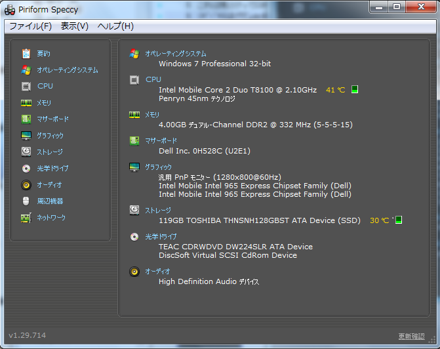This screenshot has height=349, width=440.
Task: Open the ストレージ heading in summary panel
Action: (158, 211)
